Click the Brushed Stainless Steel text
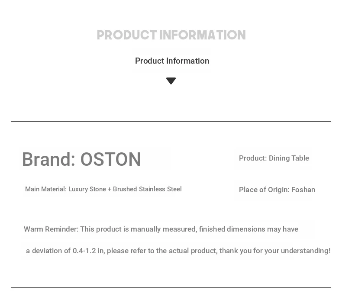 [147, 190]
